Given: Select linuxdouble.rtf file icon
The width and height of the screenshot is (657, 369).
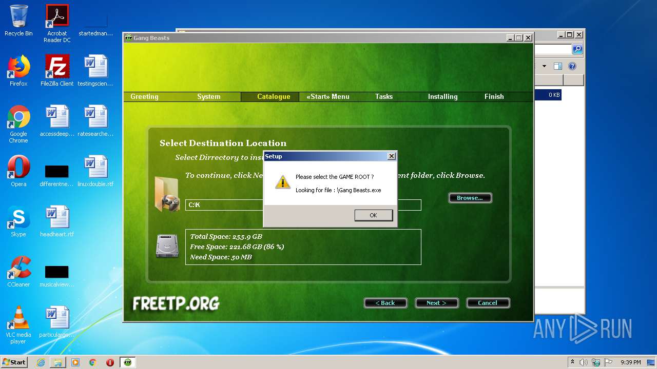Looking at the screenshot, I should pos(95,171).
